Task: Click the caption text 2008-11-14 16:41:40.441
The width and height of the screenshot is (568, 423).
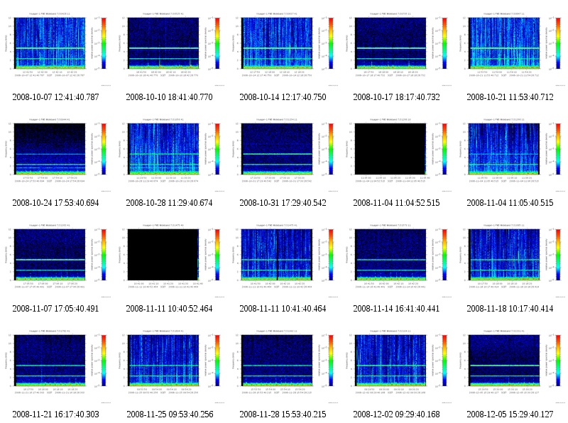Action: pos(396,309)
